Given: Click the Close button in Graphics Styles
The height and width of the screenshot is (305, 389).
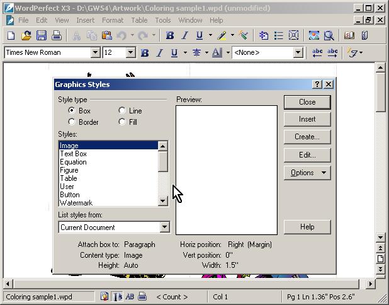Looking at the screenshot, I should [x=307, y=102].
